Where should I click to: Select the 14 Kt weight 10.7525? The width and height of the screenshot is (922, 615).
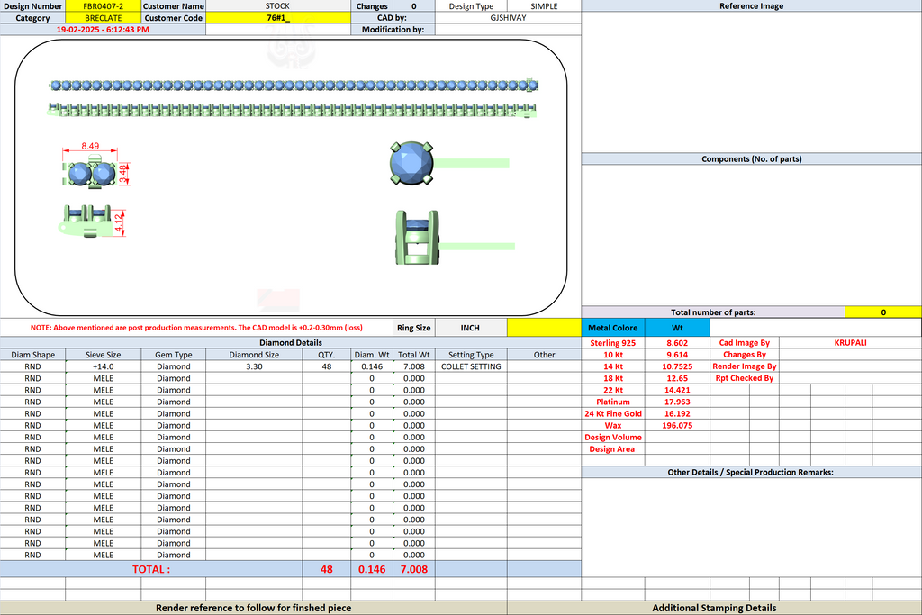click(677, 366)
